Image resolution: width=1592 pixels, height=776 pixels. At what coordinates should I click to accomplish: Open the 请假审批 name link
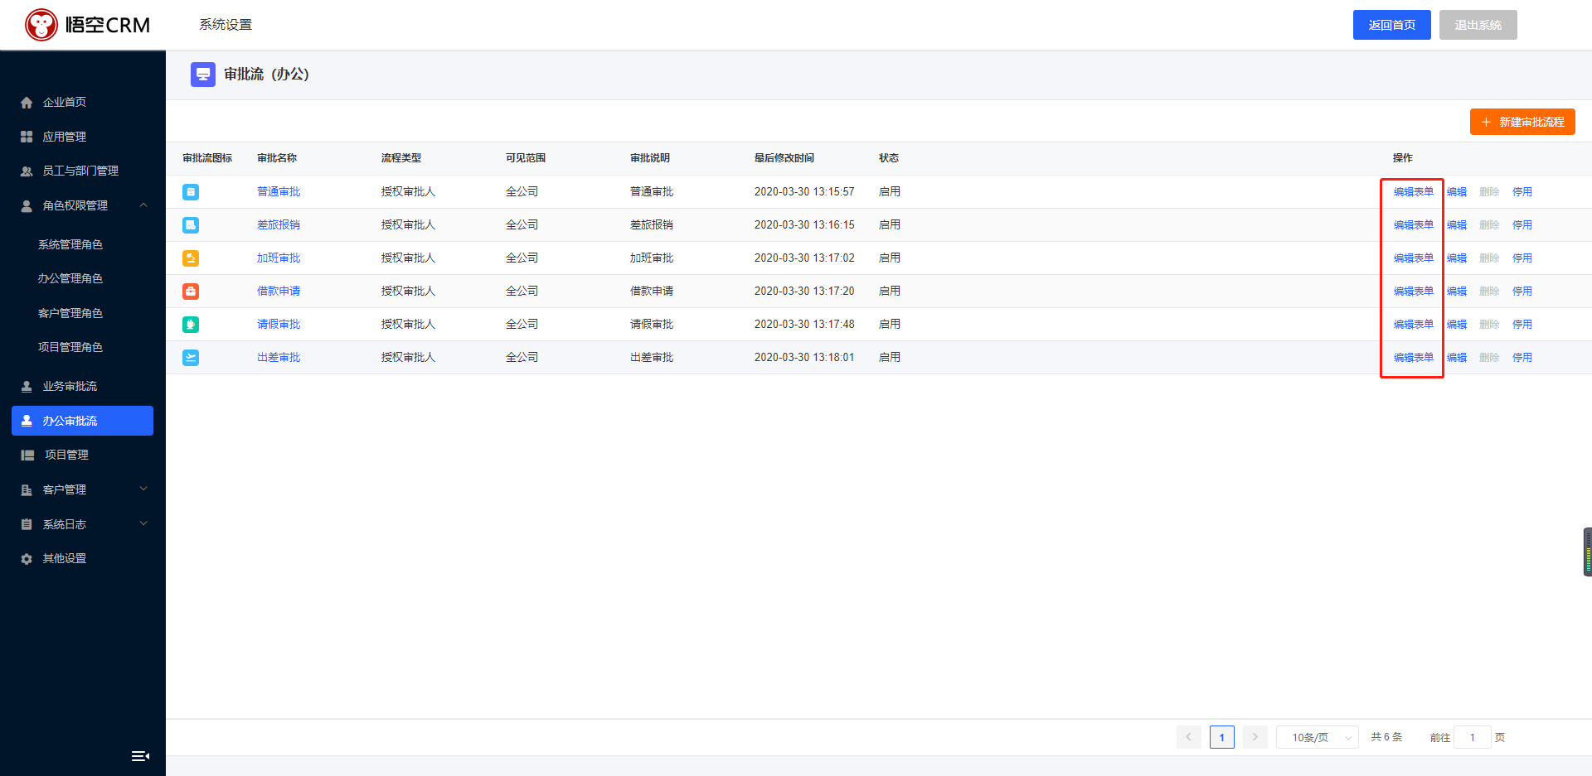tap(279, 325)
